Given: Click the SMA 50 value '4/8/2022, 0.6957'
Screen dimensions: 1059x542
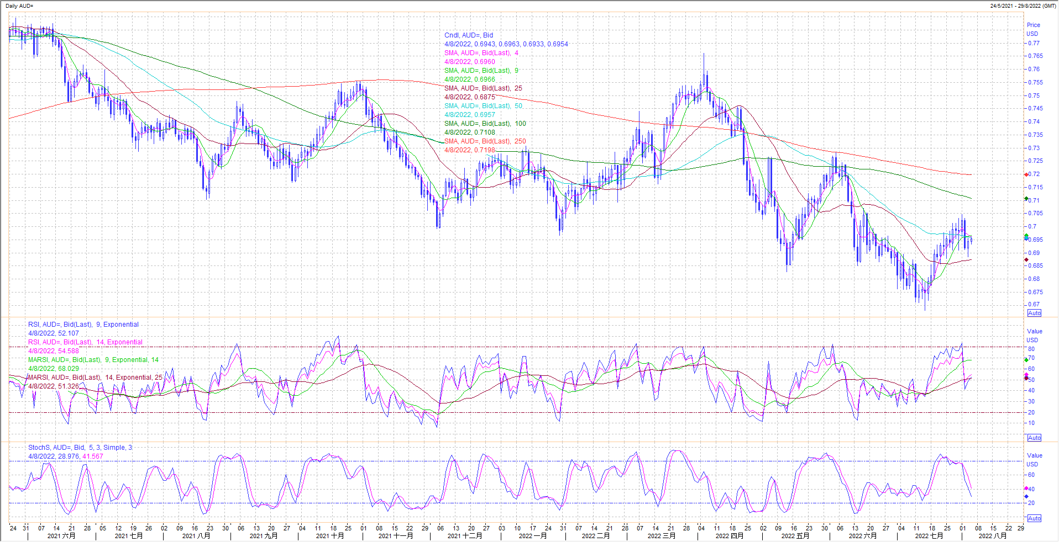Looking at the screenshot, I should pyautogui.click(x=470, y=115).
